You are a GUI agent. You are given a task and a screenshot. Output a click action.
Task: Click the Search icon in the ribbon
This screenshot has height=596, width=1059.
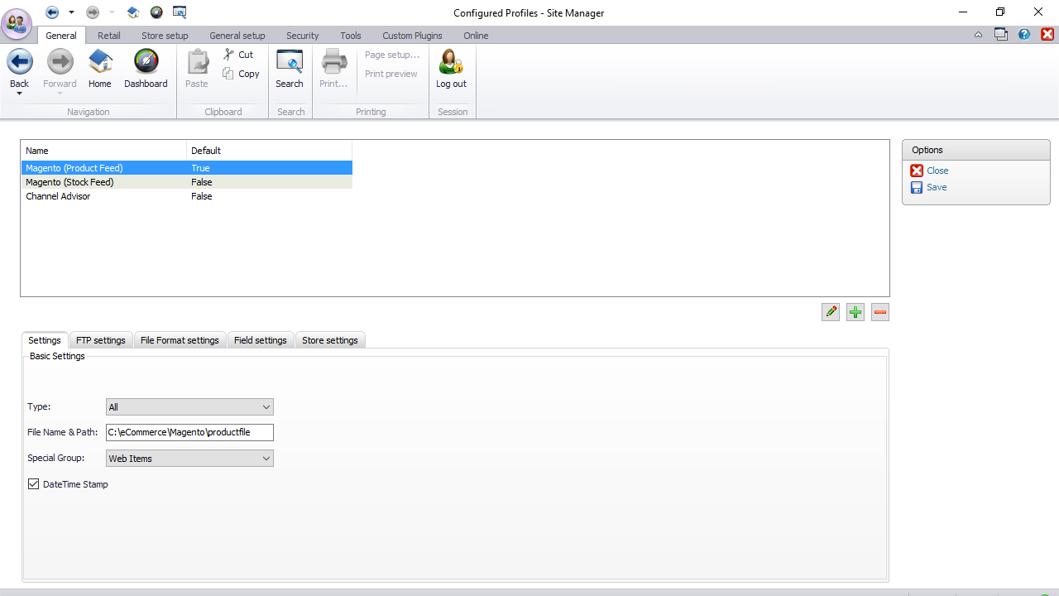(290, 63)
